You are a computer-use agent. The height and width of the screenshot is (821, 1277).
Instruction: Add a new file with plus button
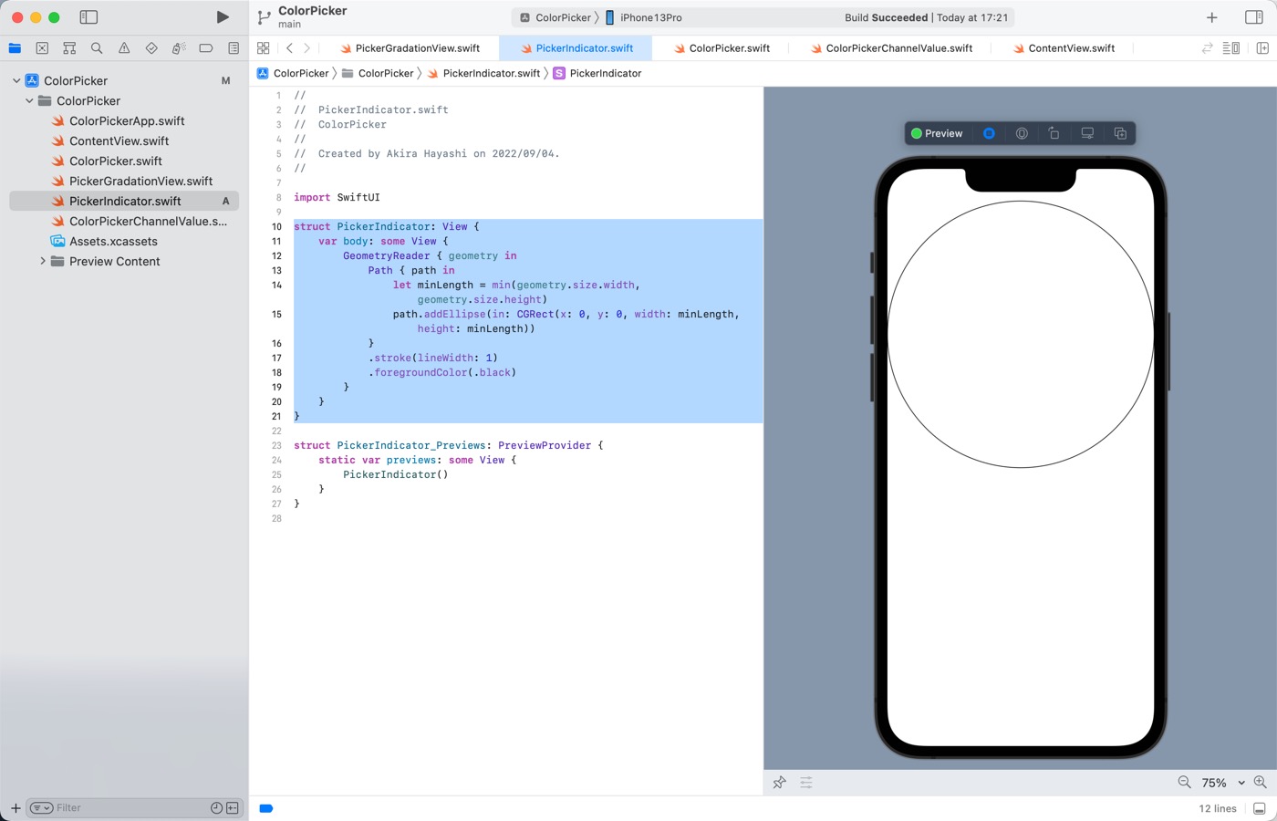tap(16, 808)
